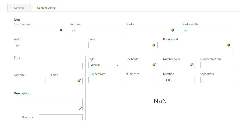Click the Number font size field

216,65
